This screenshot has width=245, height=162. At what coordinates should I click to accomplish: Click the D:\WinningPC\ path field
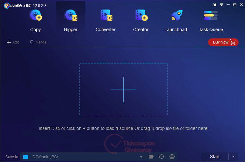point(83,157)
